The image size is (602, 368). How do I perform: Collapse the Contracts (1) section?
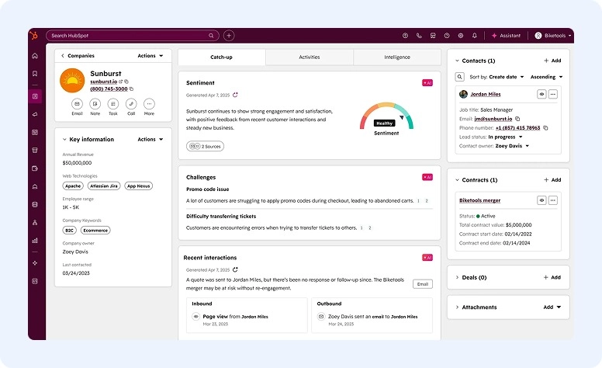(457, 180)
